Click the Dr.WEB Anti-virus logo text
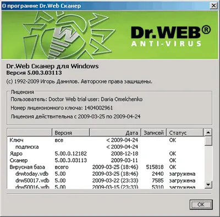 171,36
